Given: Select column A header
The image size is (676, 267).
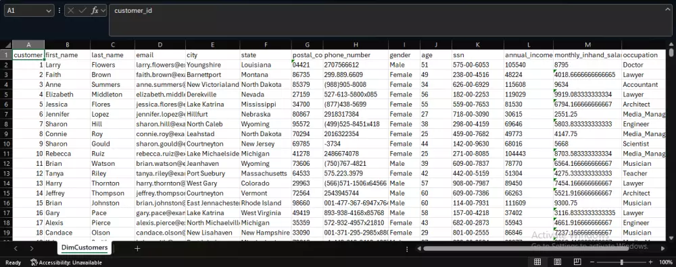Looking at the screenshot, I should click(28, 44).
